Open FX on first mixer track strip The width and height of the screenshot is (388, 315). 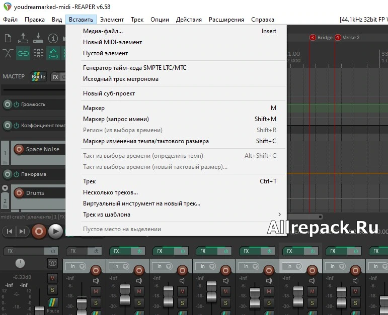77,251
